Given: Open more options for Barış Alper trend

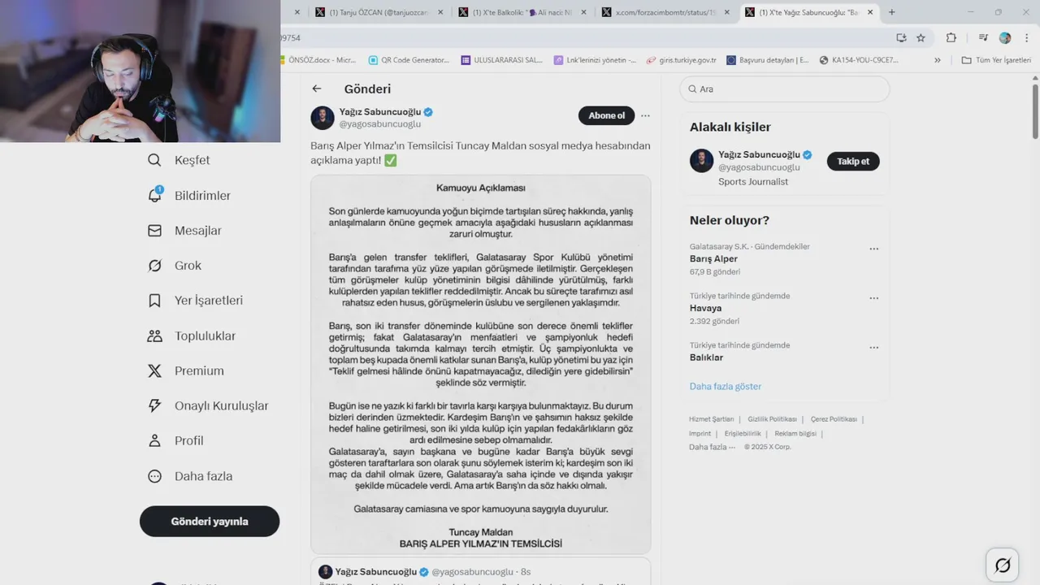Looking at the screenshot, I should [x=874, y=249].
